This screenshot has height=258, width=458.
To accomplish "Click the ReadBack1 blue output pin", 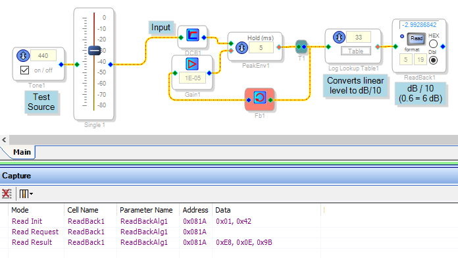I will [x=443, y=47].
